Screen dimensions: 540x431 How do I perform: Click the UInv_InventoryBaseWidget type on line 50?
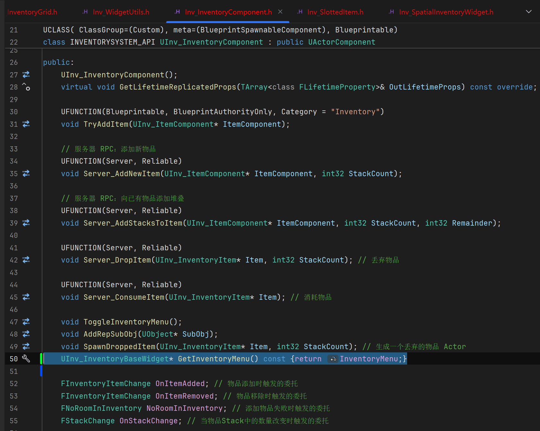tap(115, 359)
